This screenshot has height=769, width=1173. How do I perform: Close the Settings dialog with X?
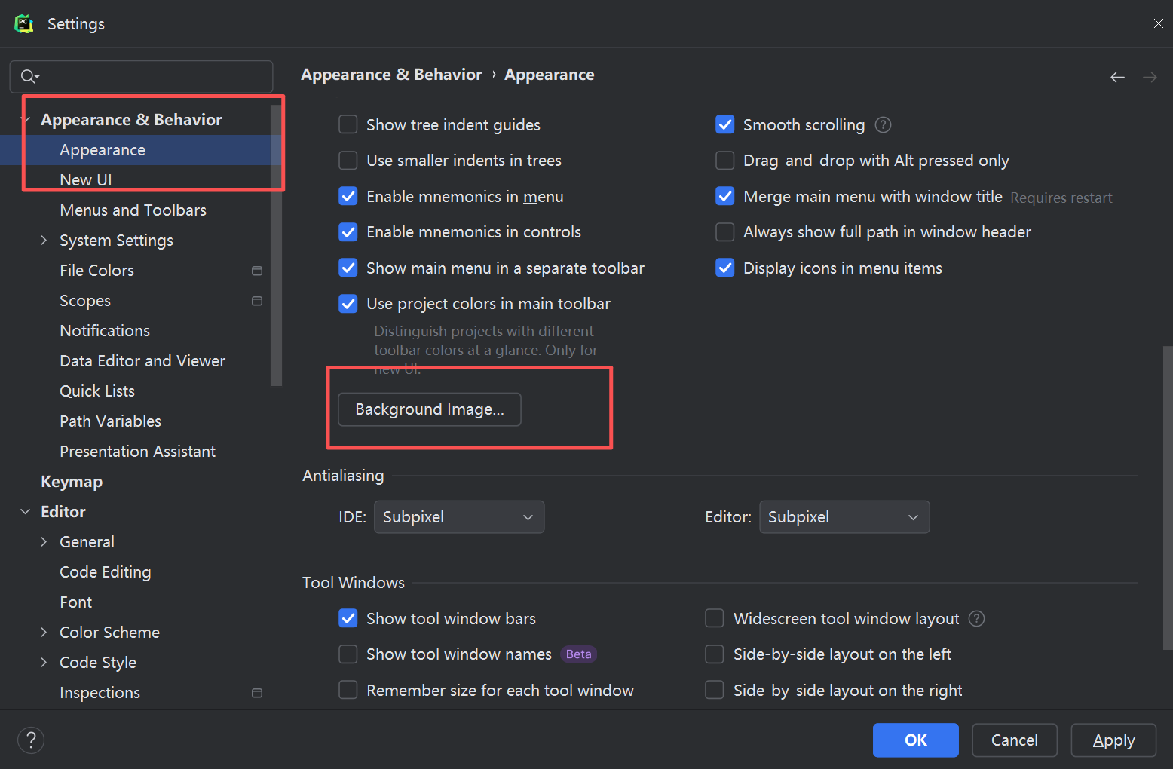click(1158, 24)
